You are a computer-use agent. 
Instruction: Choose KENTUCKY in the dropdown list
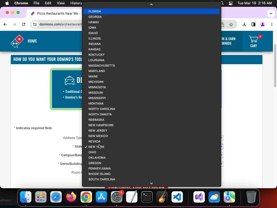tap(151, 55)
